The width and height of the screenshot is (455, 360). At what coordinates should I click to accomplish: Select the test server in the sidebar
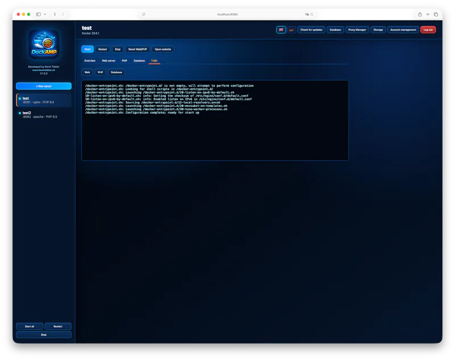(44, 100)
